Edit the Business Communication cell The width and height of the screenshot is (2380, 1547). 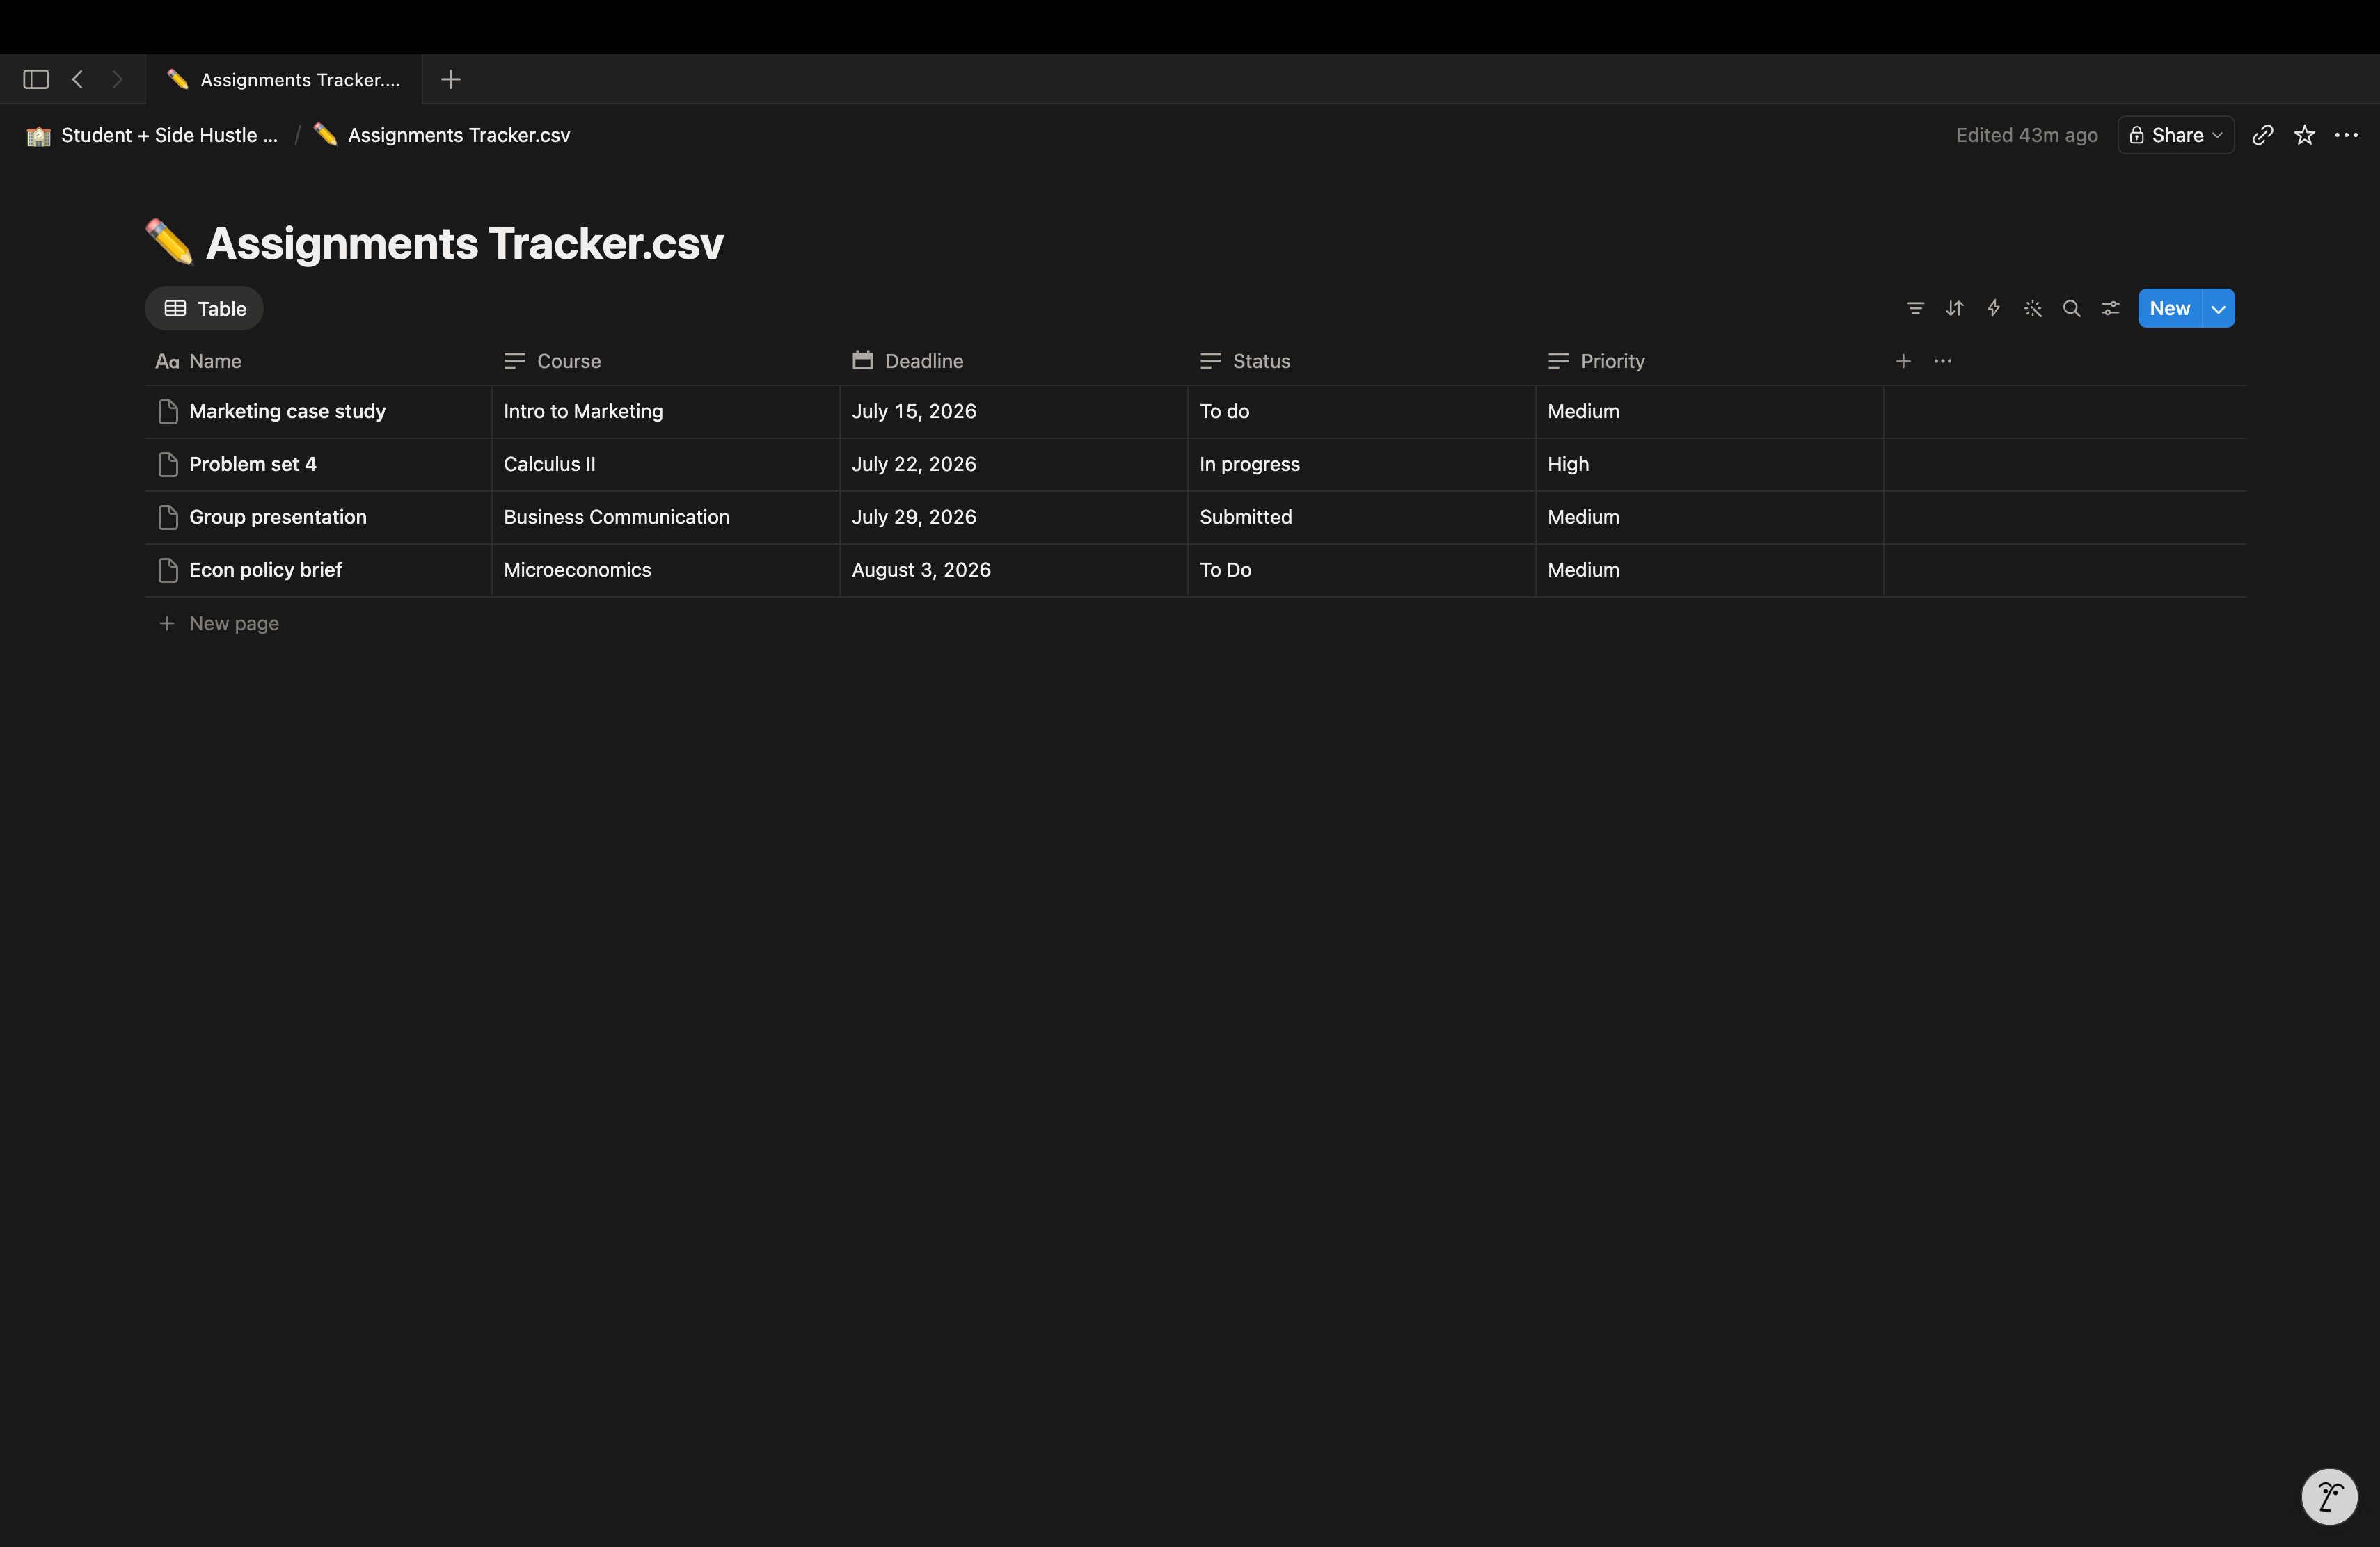[x=665, y=518]
